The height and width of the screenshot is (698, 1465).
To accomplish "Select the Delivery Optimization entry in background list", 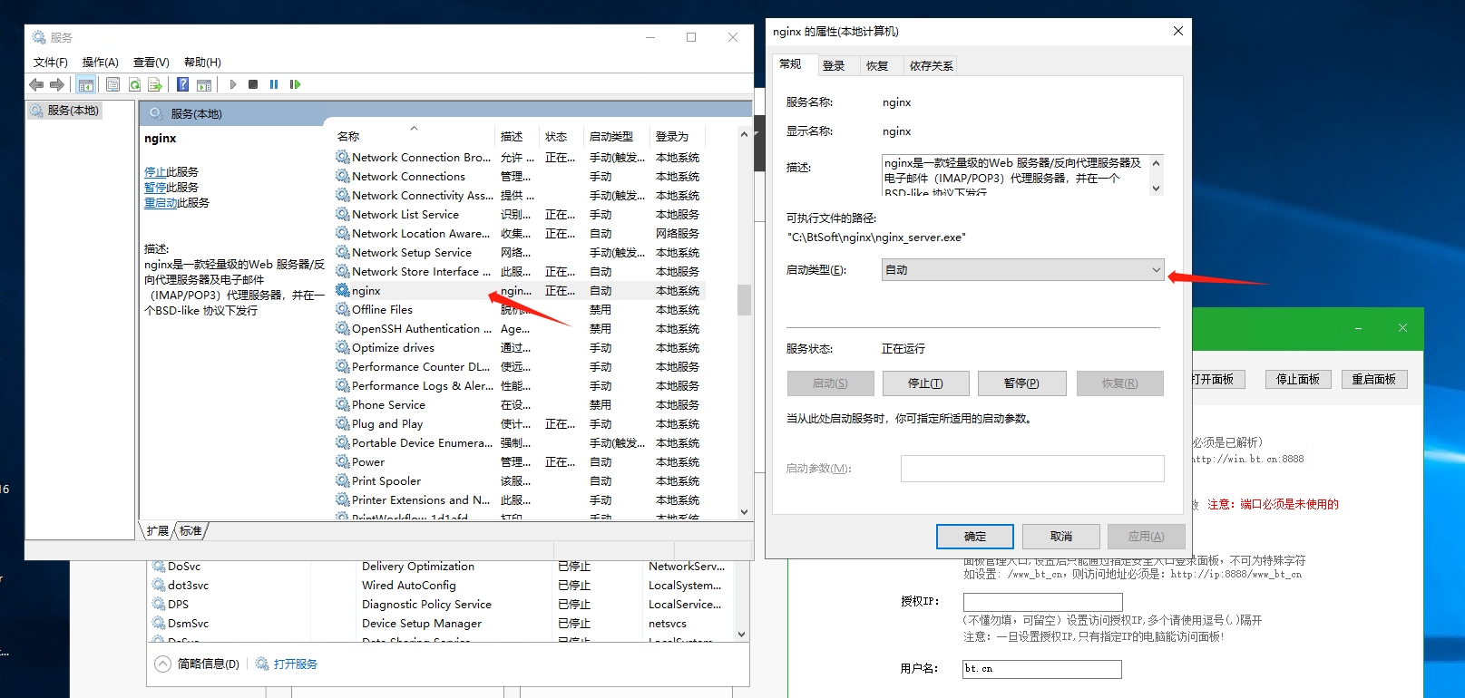I will pos(418,566).
